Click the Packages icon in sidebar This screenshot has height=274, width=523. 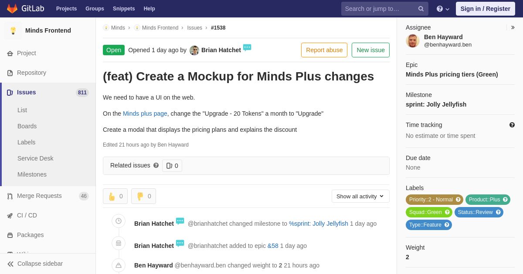(x=10, y=235)
